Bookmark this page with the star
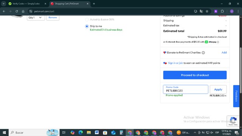This screenshot has width=242, height=136. [x=207, y=11]
